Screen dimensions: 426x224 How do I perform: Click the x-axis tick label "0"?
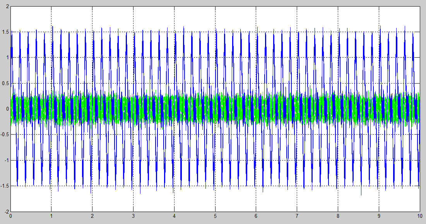click(10, 216)
